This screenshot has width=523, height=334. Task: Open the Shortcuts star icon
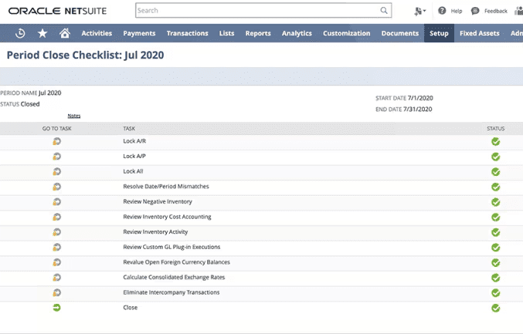pyautogui.click(x=42, y=33)
